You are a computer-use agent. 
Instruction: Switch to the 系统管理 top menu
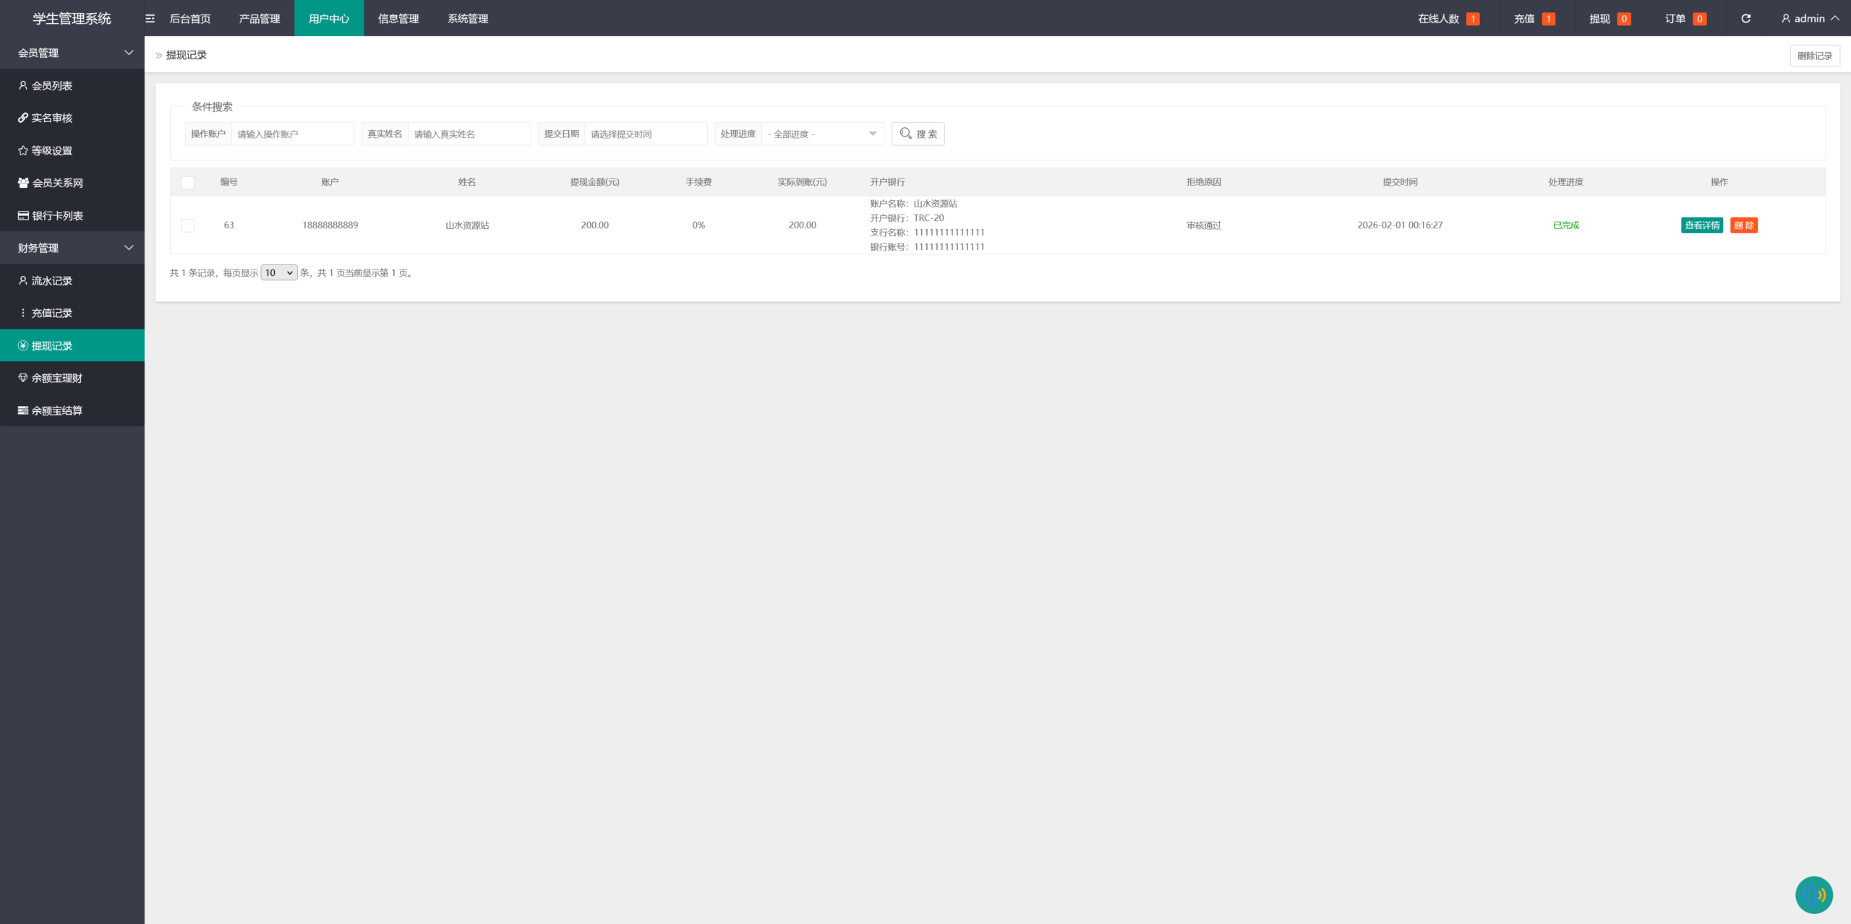[467, 19]
